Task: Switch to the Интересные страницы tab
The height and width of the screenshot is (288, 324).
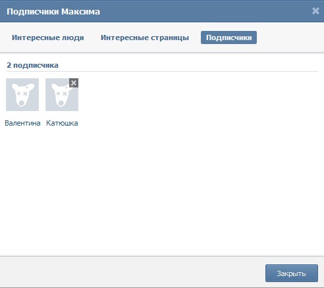Action: (145, 37)
